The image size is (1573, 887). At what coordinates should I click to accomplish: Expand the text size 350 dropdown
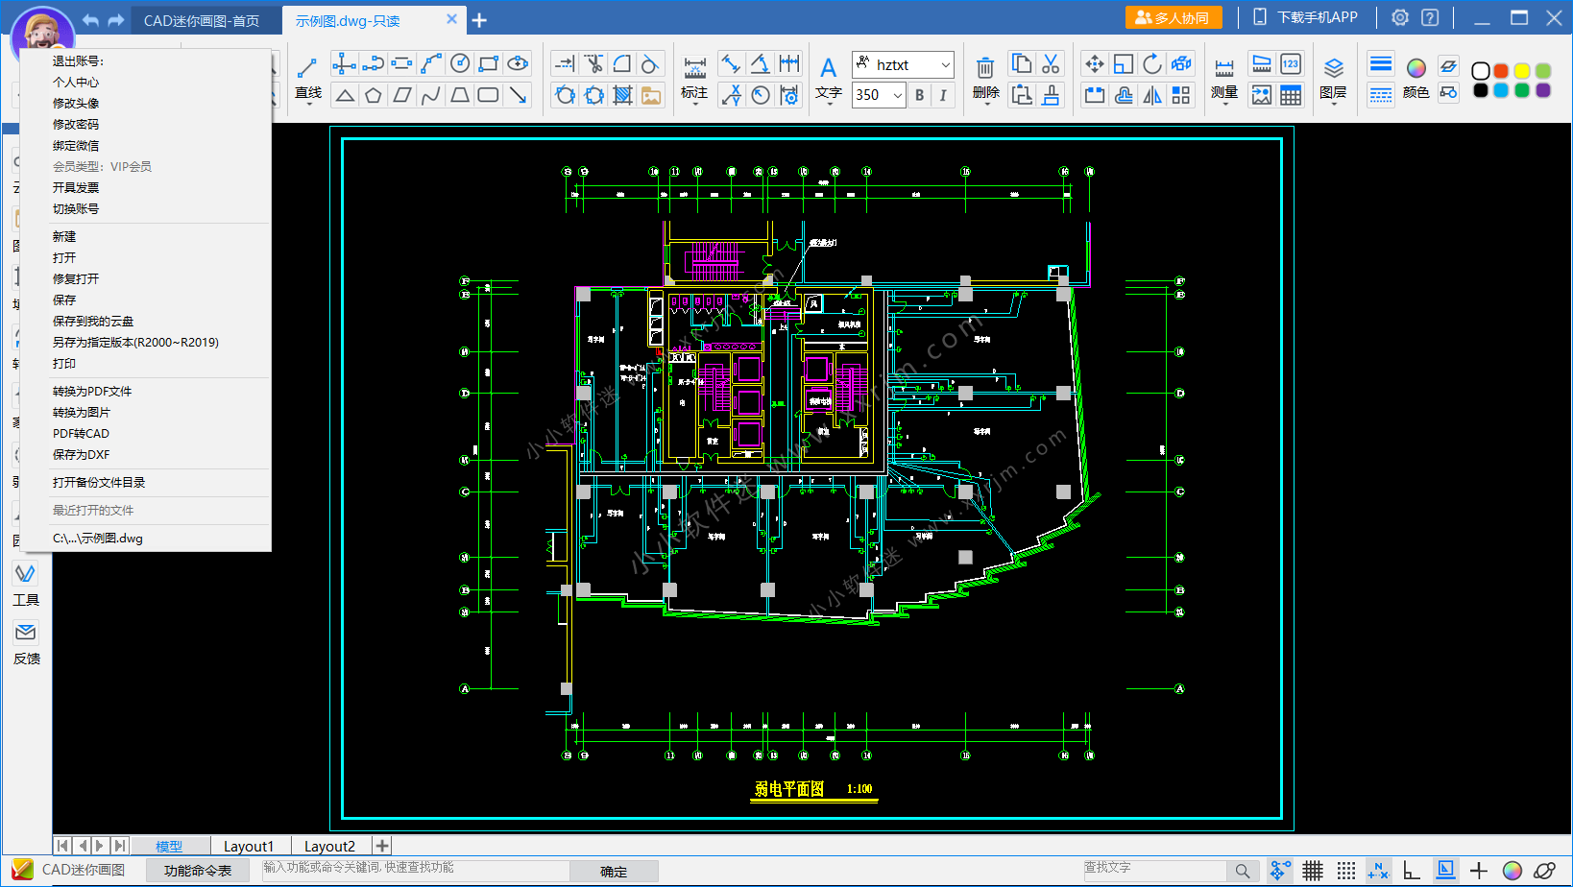(x=897, y=95)
